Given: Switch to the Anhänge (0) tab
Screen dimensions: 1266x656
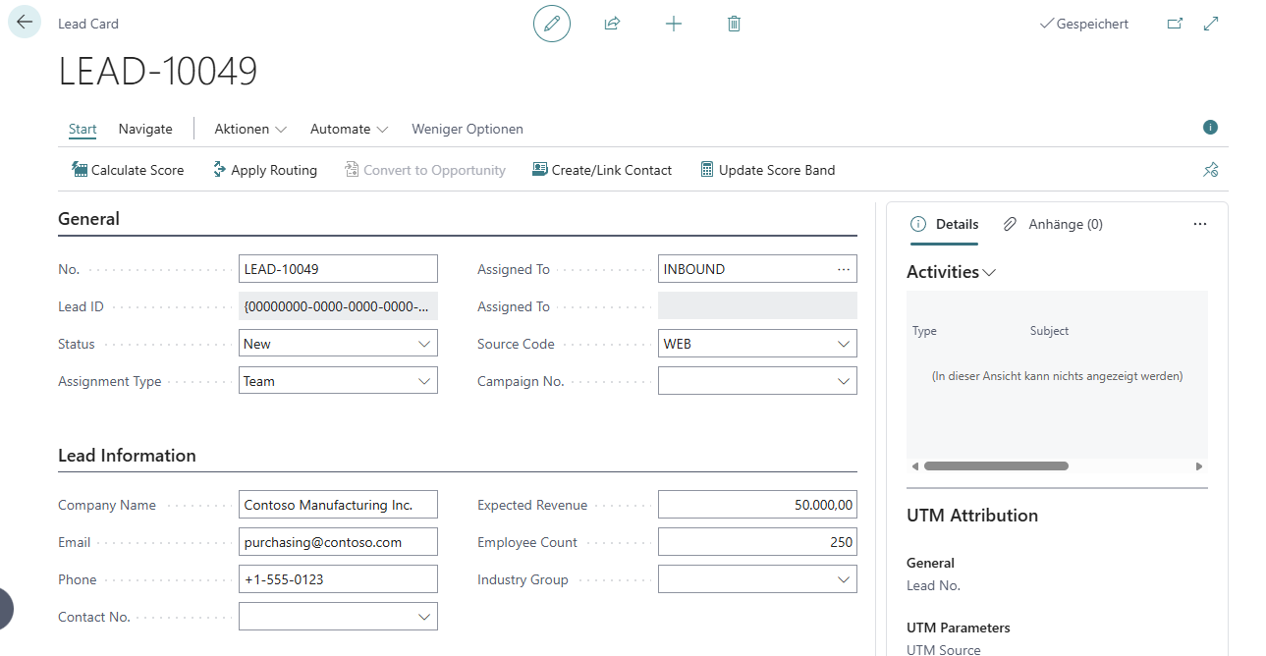Looking at the screenshot, I should pos(1052,224).
